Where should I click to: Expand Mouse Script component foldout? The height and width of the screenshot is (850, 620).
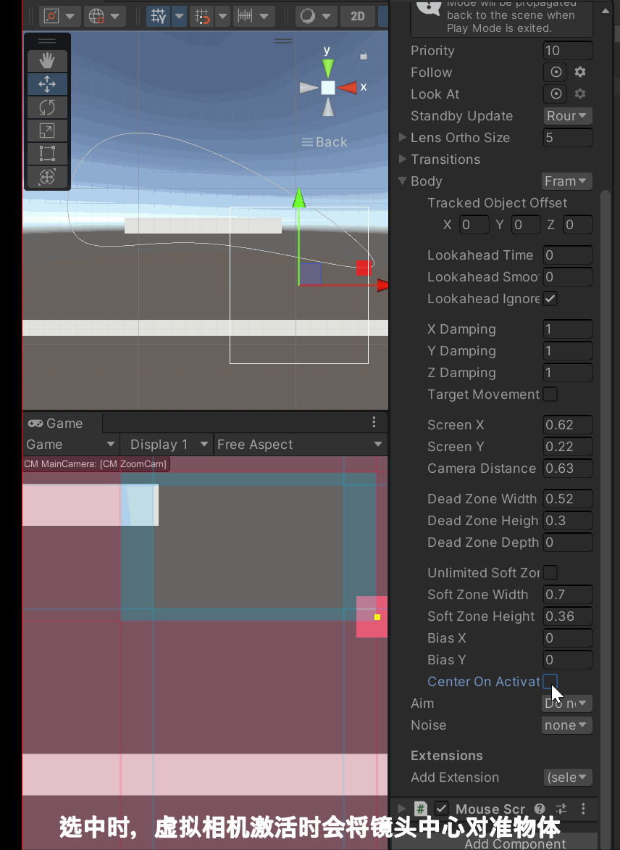pos(401,809)
